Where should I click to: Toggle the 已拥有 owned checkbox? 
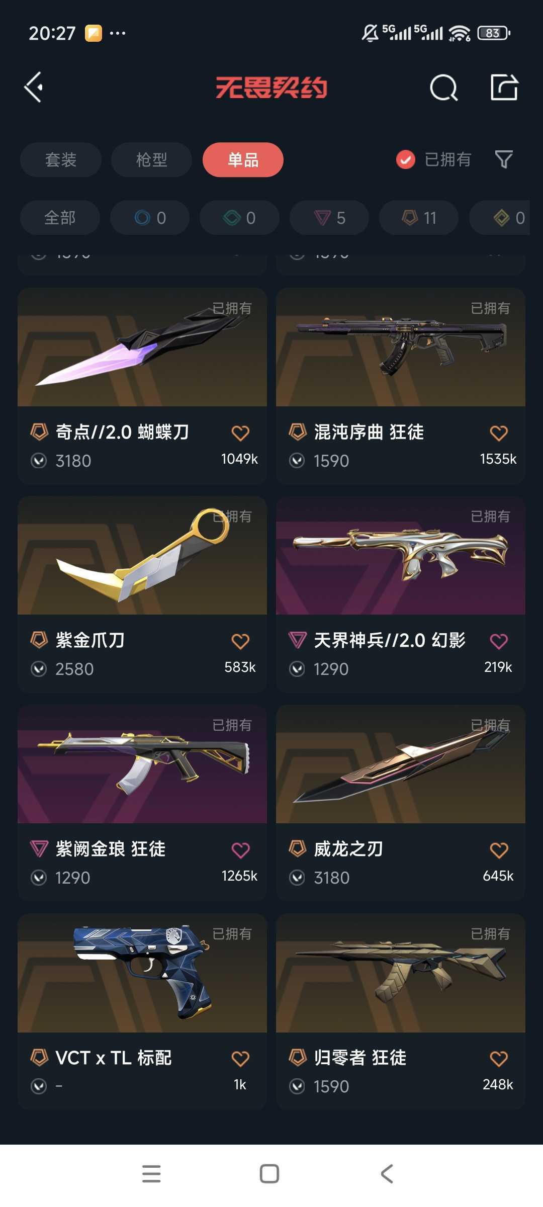pos(406,160)
